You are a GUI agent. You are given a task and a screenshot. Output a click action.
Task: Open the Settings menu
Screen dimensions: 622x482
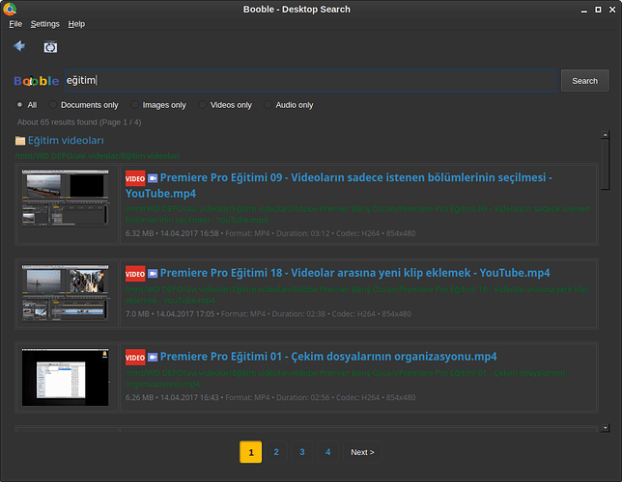44,24
